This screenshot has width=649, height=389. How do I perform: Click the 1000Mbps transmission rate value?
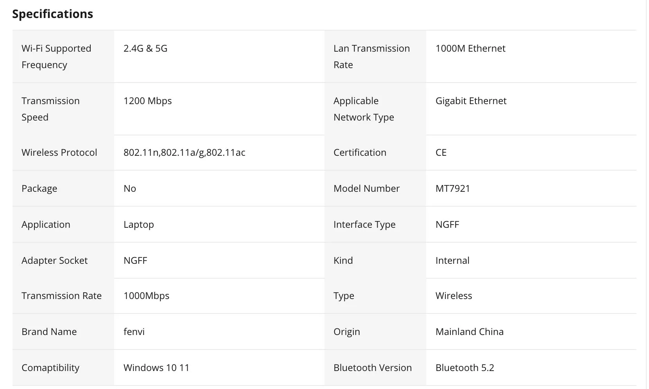[x=146, y=296]
